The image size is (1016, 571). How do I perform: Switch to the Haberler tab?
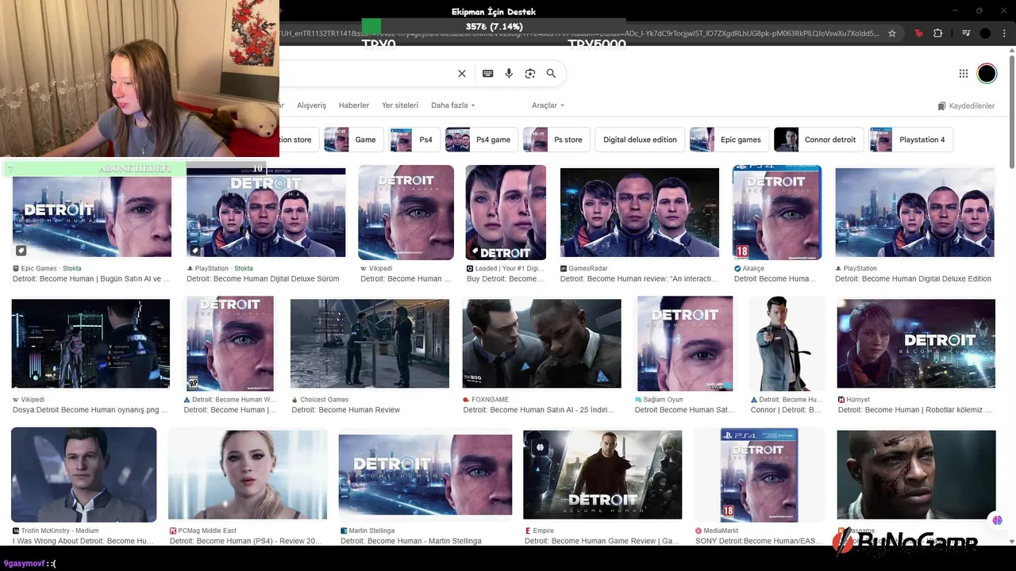coord(354,105)
